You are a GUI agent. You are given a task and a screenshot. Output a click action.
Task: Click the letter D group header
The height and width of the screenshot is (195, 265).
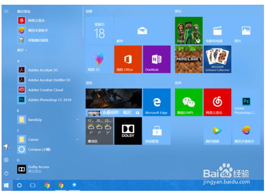[x=18, y=160]
